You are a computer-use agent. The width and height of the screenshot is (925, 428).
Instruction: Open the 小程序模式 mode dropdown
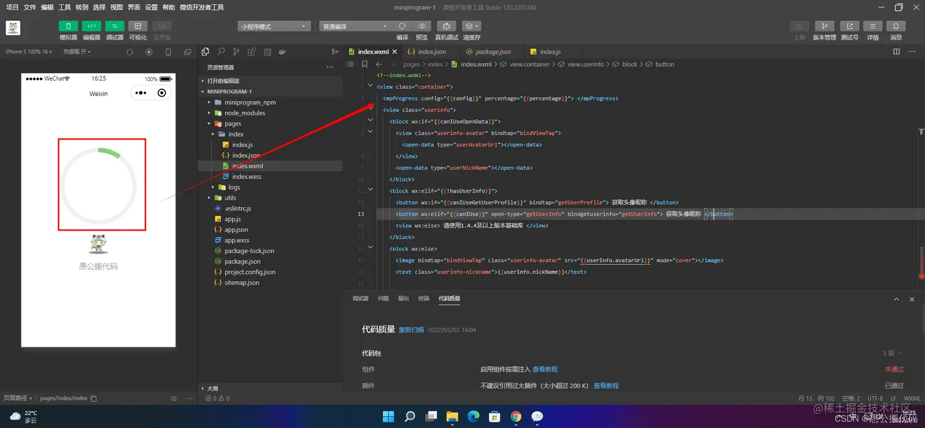274,26
